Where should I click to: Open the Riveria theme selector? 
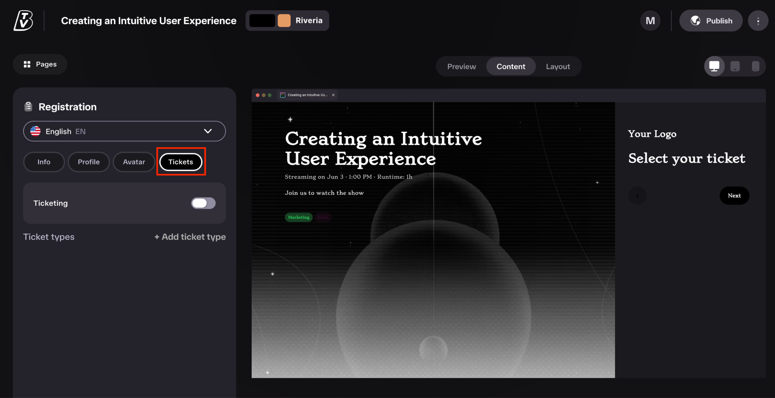[x=287, y=21]
